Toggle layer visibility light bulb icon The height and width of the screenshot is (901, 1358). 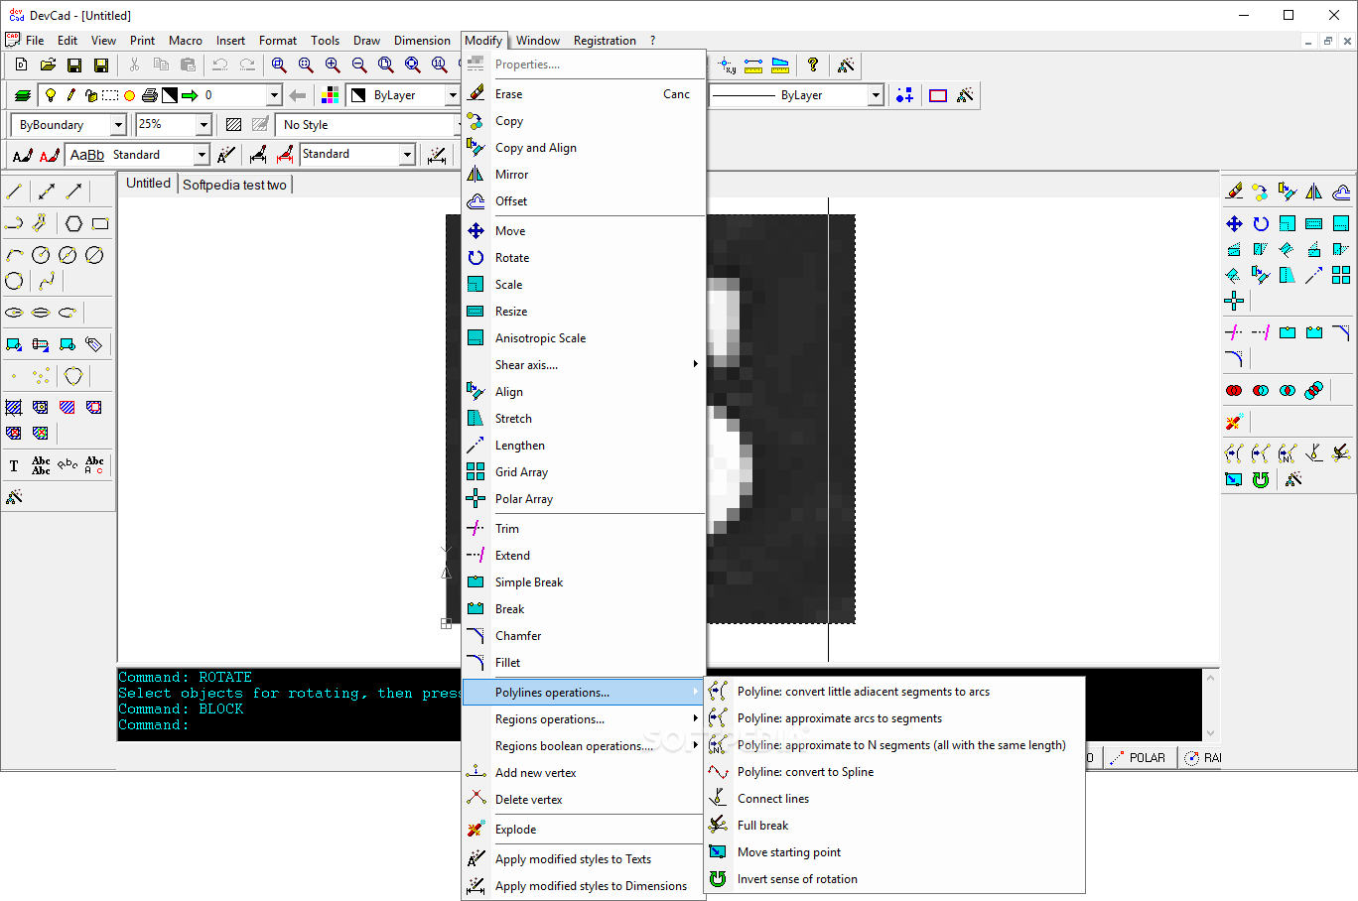point(51,95)
